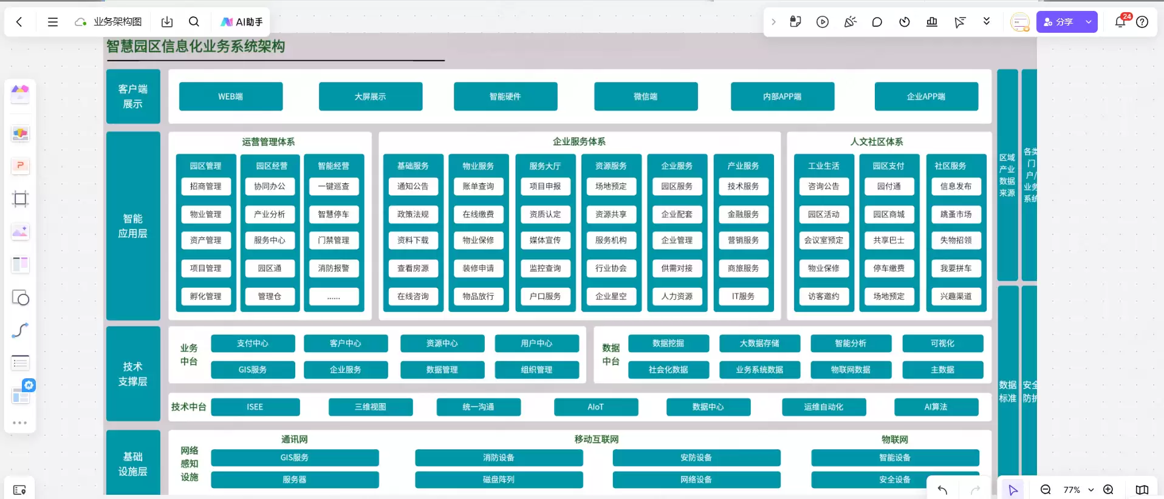Image resolution: width=1164 pixels, height=499 pixels.
Task: Start presentation with play icon
Action: pyautogui.click(x=823, y=22)
